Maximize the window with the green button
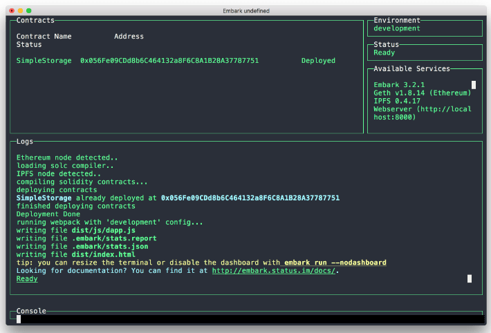Image resolution: width=491 pixels, height=333 pixels. tap(29, 11)
